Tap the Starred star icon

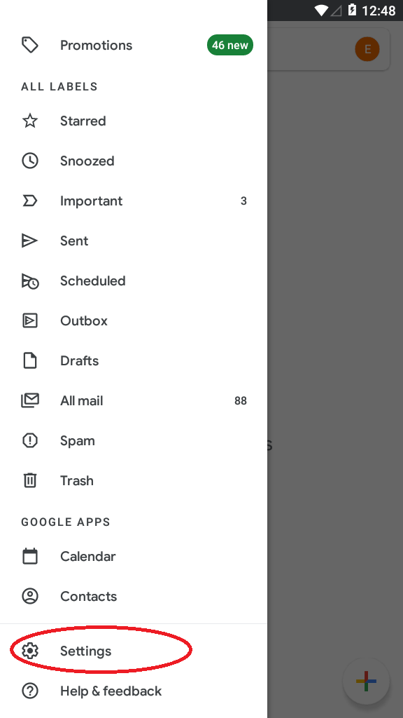(x=30, y=121)
